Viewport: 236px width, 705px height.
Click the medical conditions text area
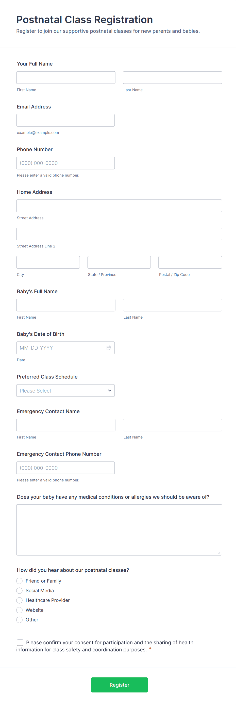pyautogui.click(x=119, y=529)
